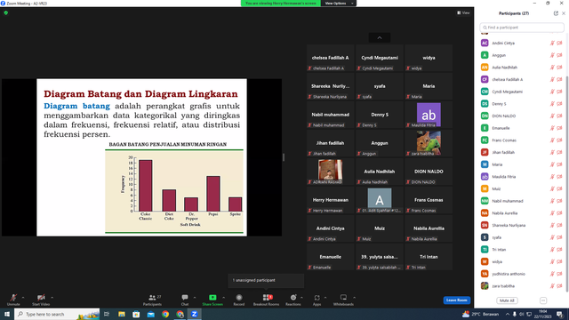Screen dimensions: 569x320
Task: Open video options arrow beside Start Video
Action: (x=52, y=298)
